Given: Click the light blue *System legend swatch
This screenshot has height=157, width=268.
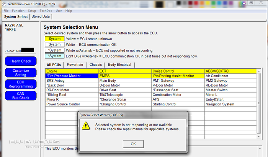Looking at the screenshot, I should [54, 56].
